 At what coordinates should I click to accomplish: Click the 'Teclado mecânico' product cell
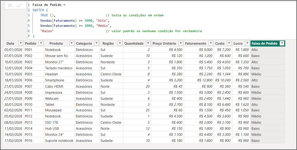click(59, 68)
